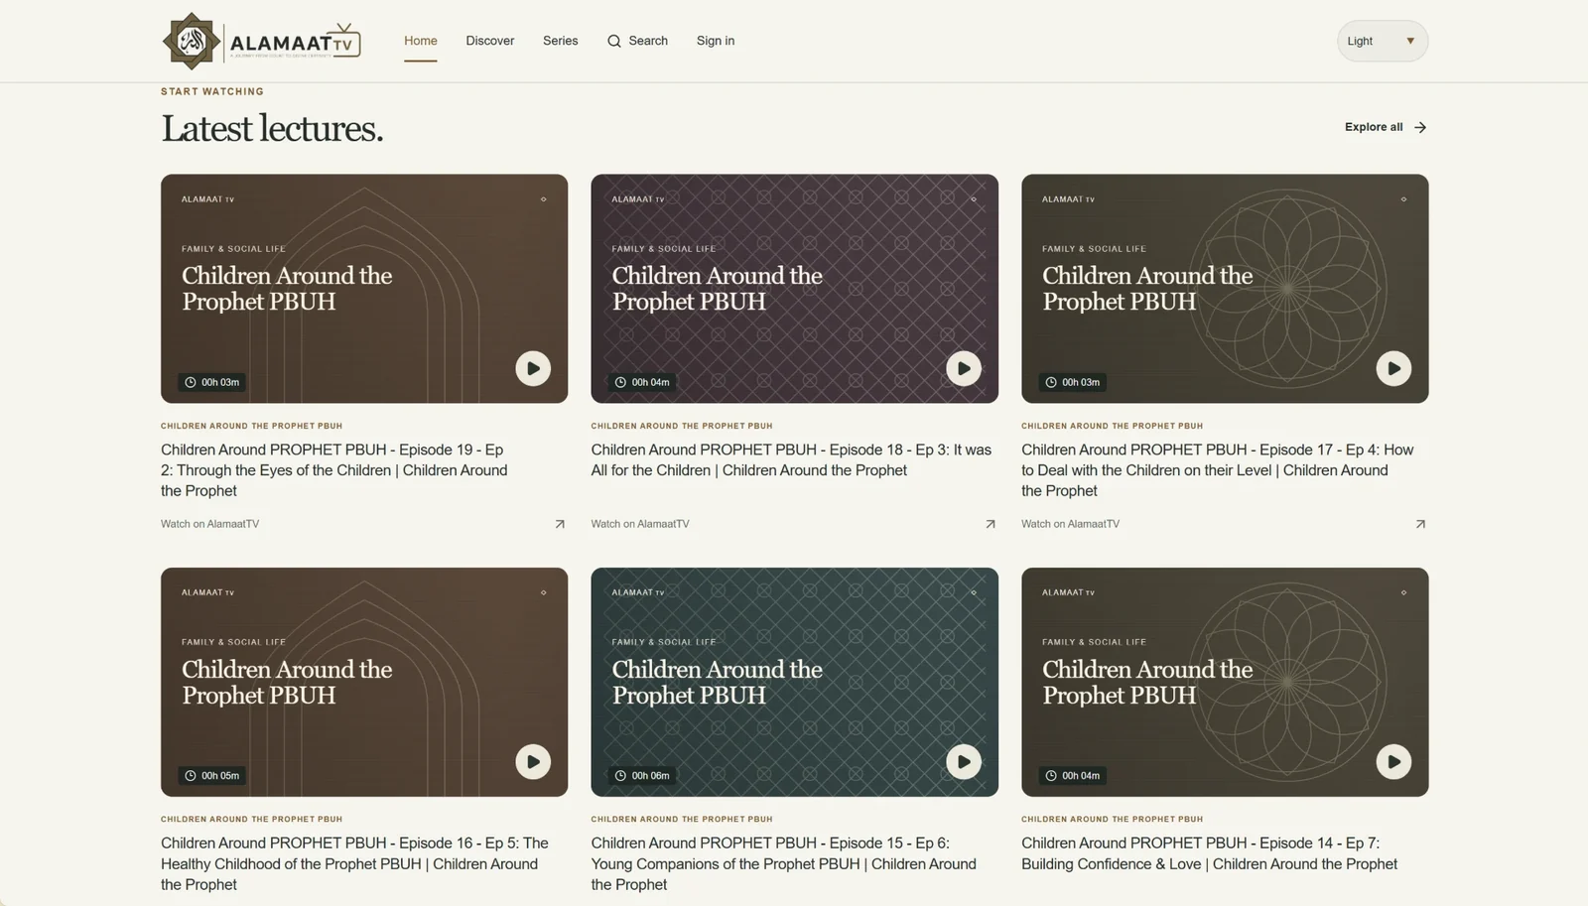Click series label above Episode 17 title
1588x906 pixels.
click(1113, 426)
